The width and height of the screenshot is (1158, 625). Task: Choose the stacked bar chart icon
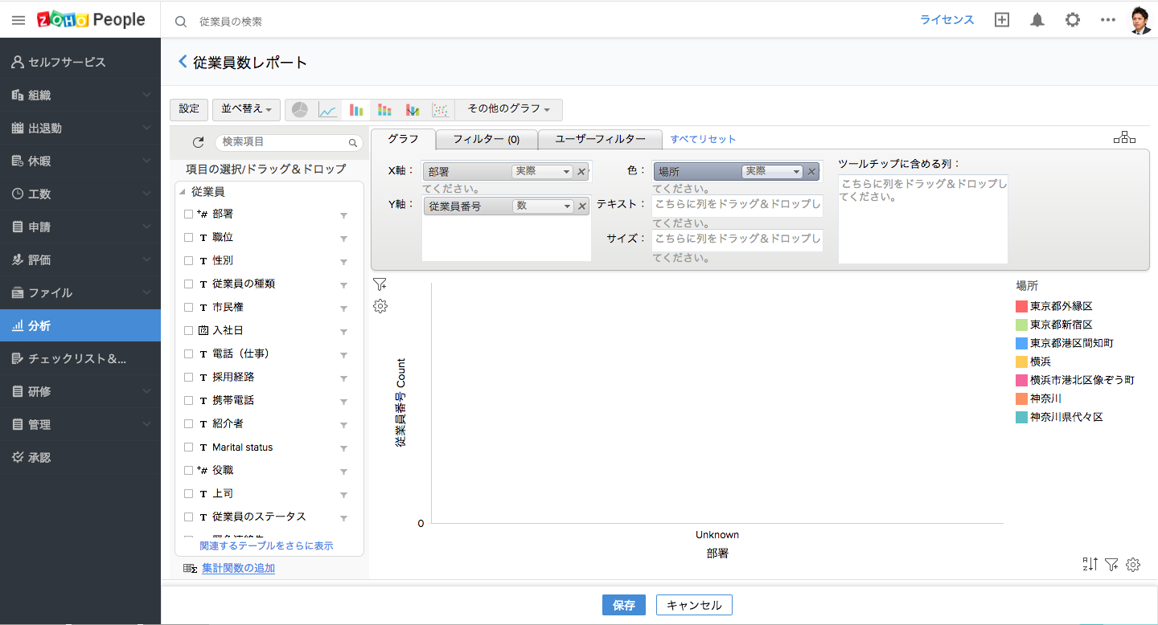[x=384, y=110]
